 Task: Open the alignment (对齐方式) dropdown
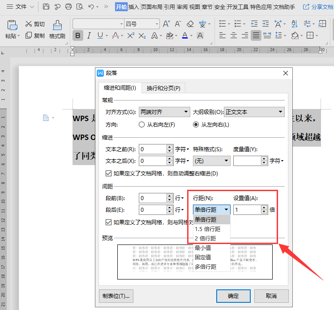(x=164, y=112)
